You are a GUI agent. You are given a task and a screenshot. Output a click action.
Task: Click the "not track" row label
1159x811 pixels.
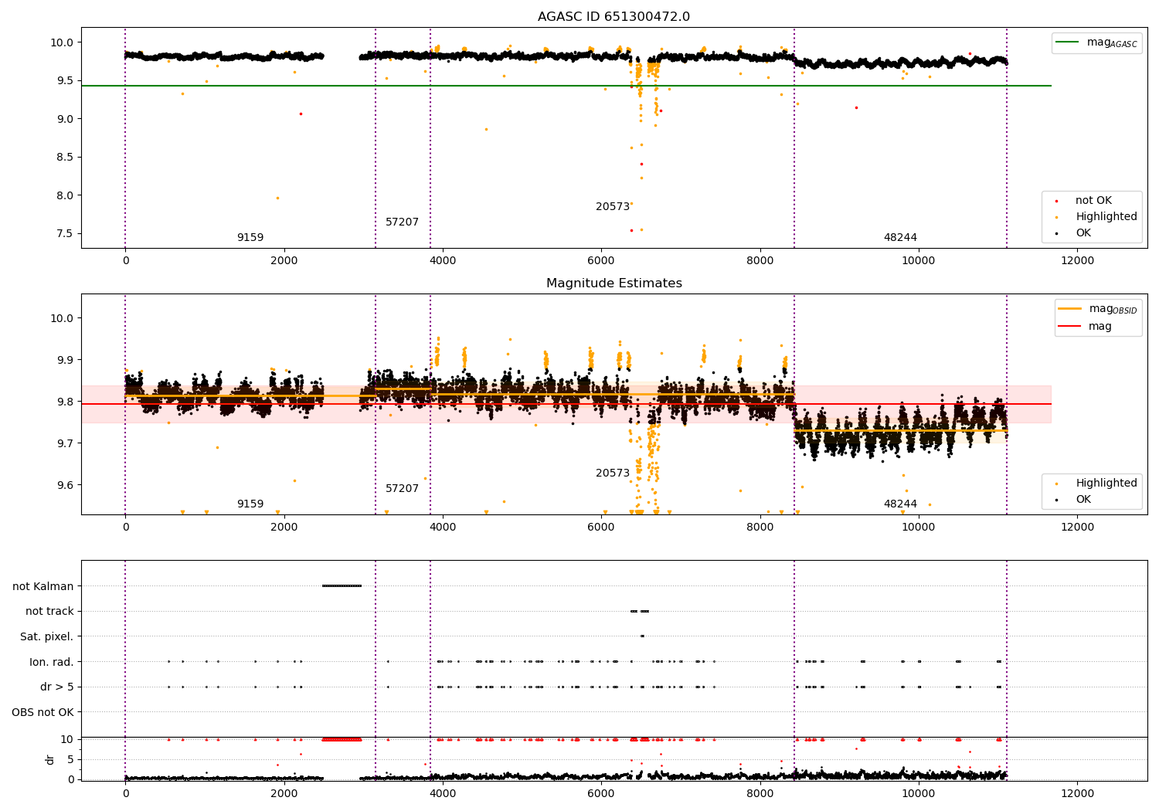(x=49, y=612)
